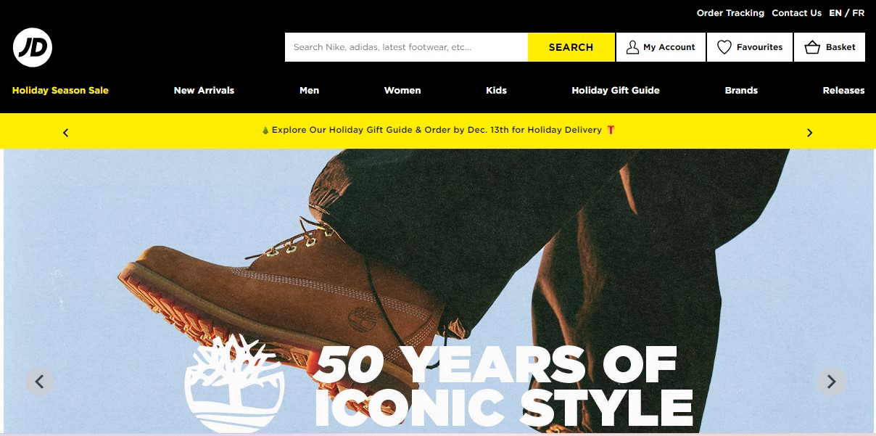
Task: Open the Order Tracking link
Action: click(730, 13)
